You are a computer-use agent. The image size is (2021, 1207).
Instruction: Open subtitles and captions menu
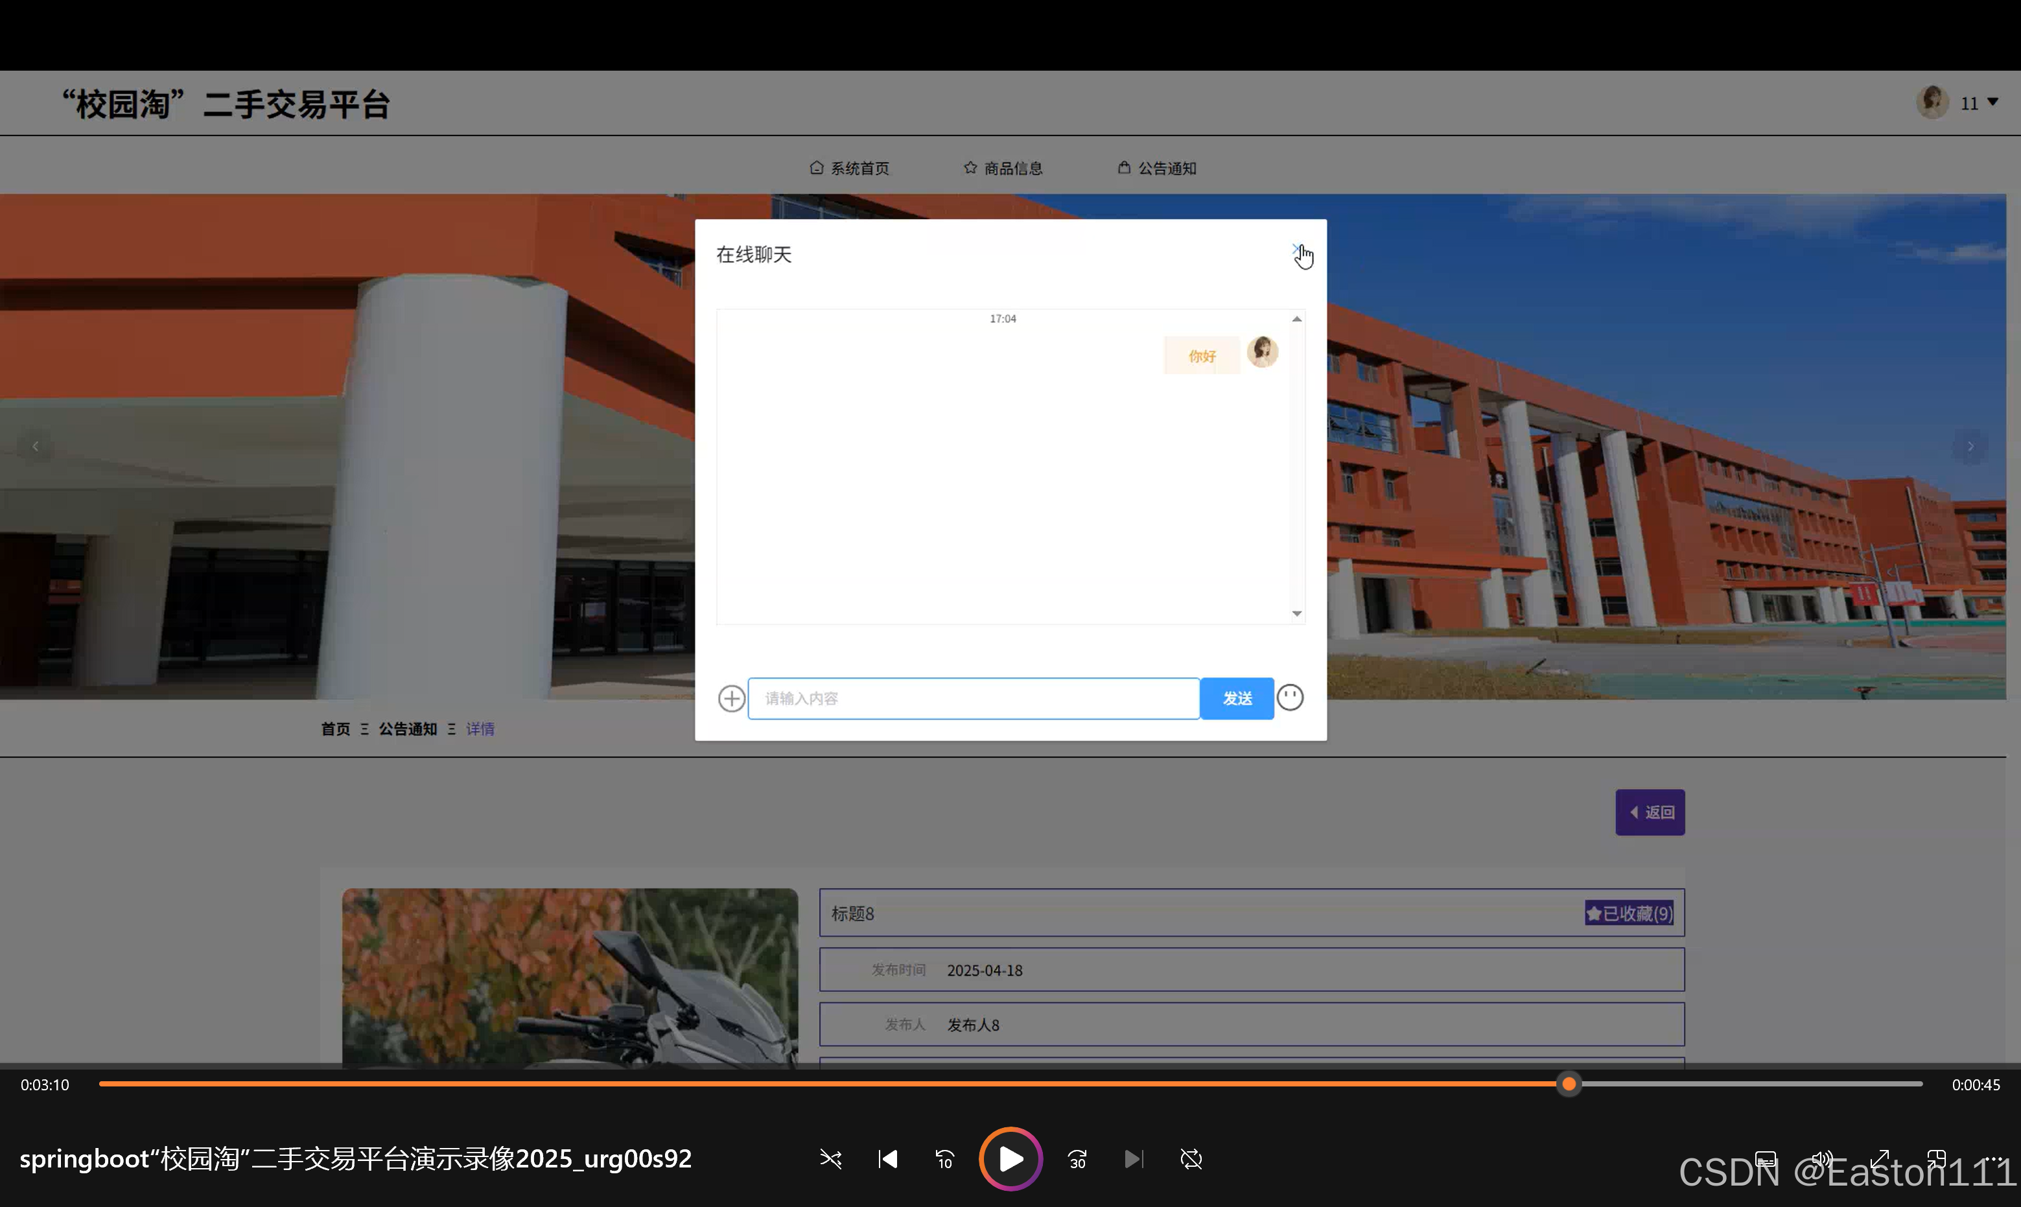tap(1765, 1158)
